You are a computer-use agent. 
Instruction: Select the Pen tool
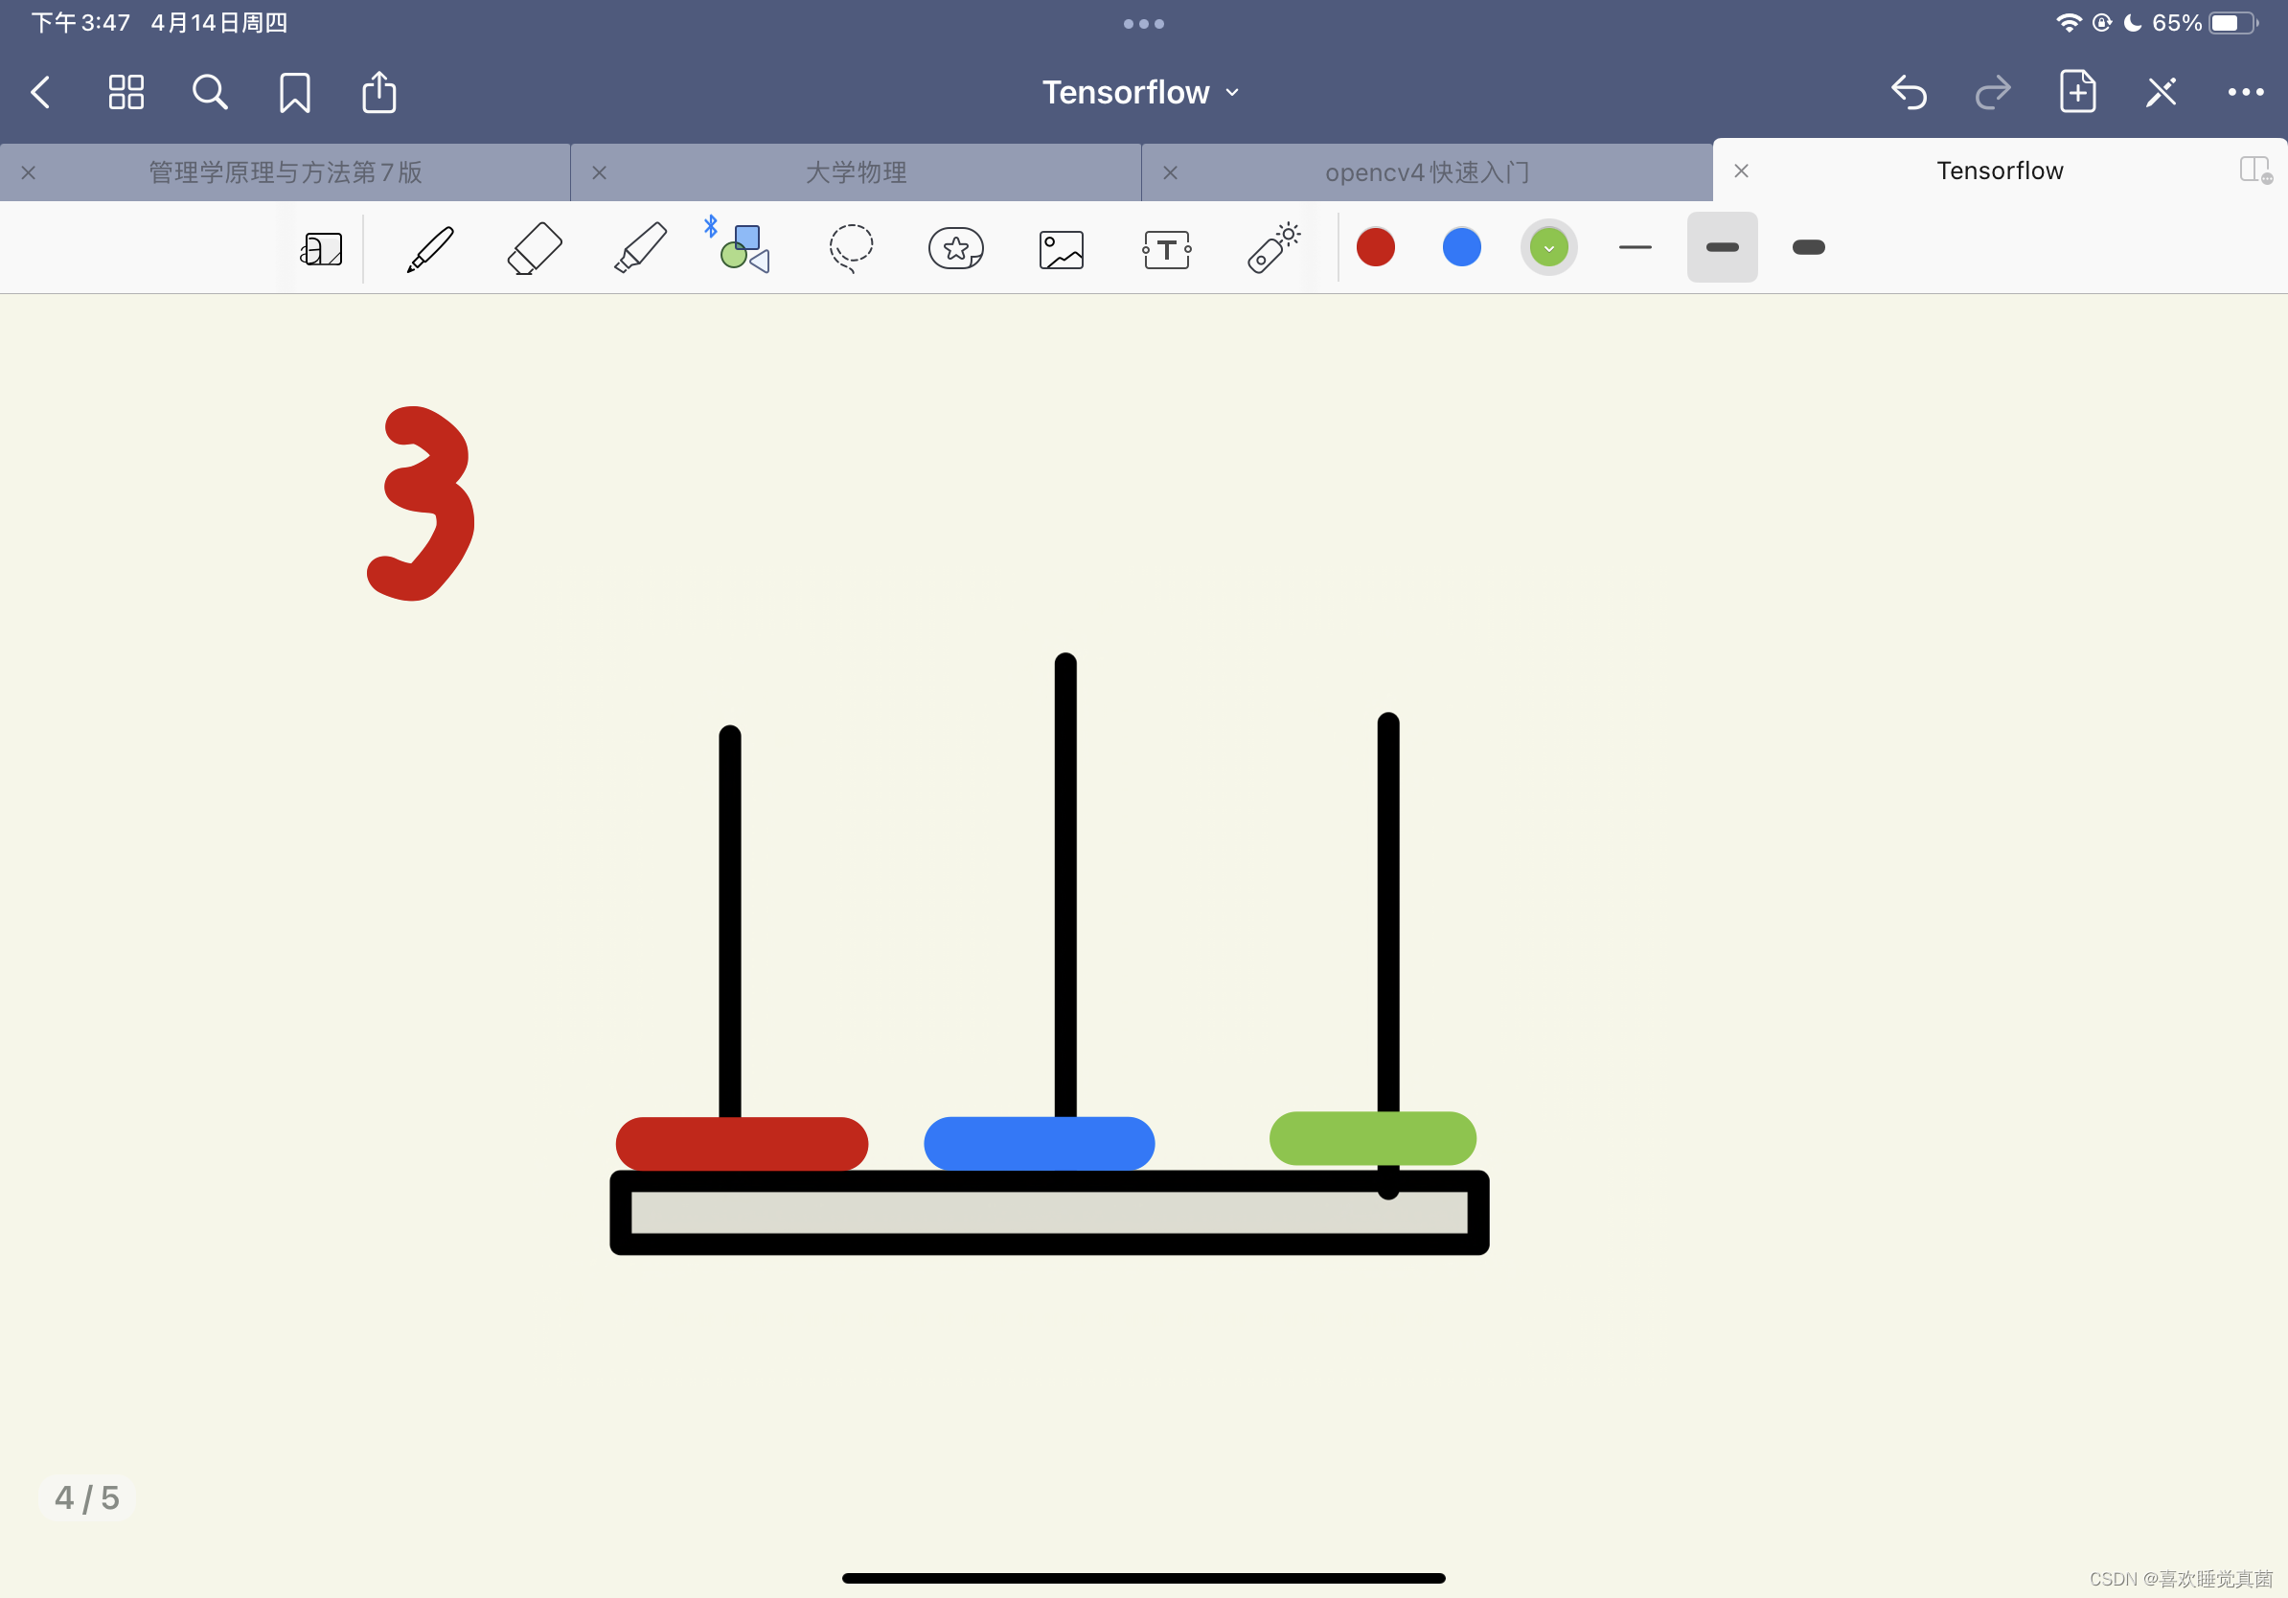(430, 249)
